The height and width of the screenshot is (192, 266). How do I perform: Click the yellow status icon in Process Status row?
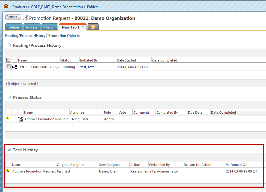tap(8, 119)
